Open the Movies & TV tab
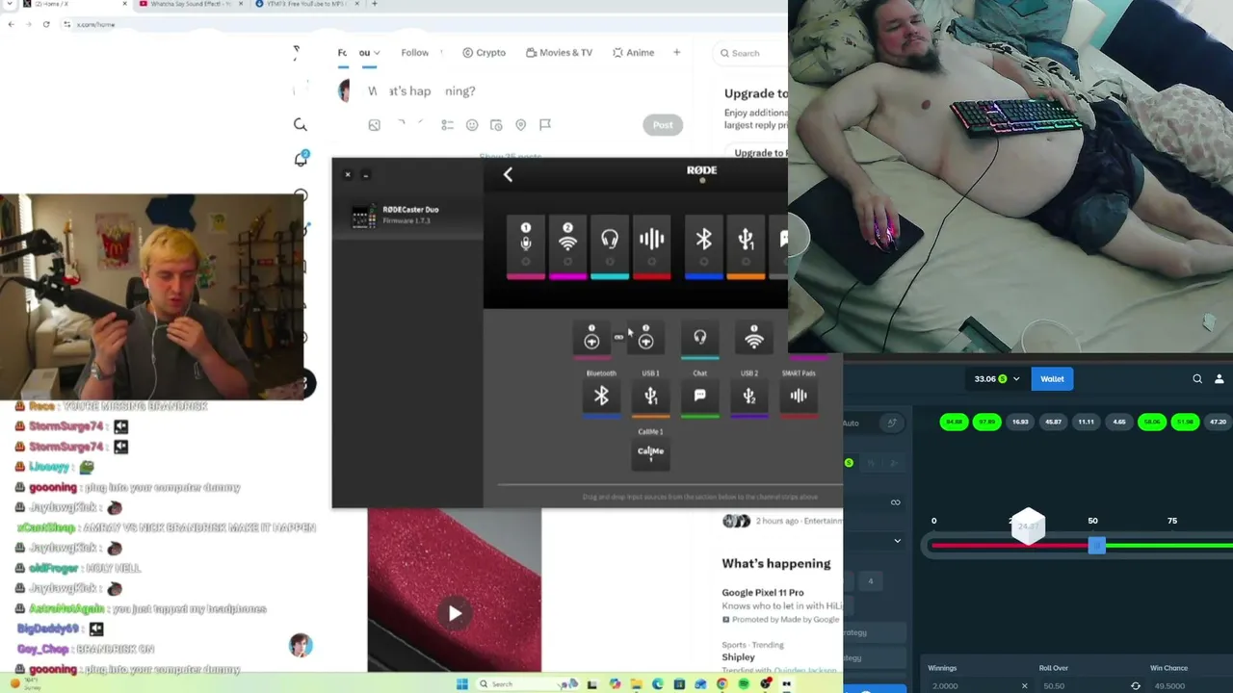 559,53
